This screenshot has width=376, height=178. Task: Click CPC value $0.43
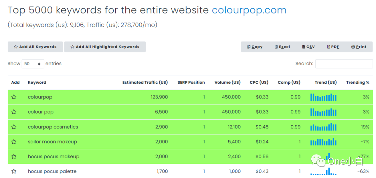262,171
